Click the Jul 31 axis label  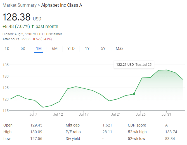click(166, 114)
